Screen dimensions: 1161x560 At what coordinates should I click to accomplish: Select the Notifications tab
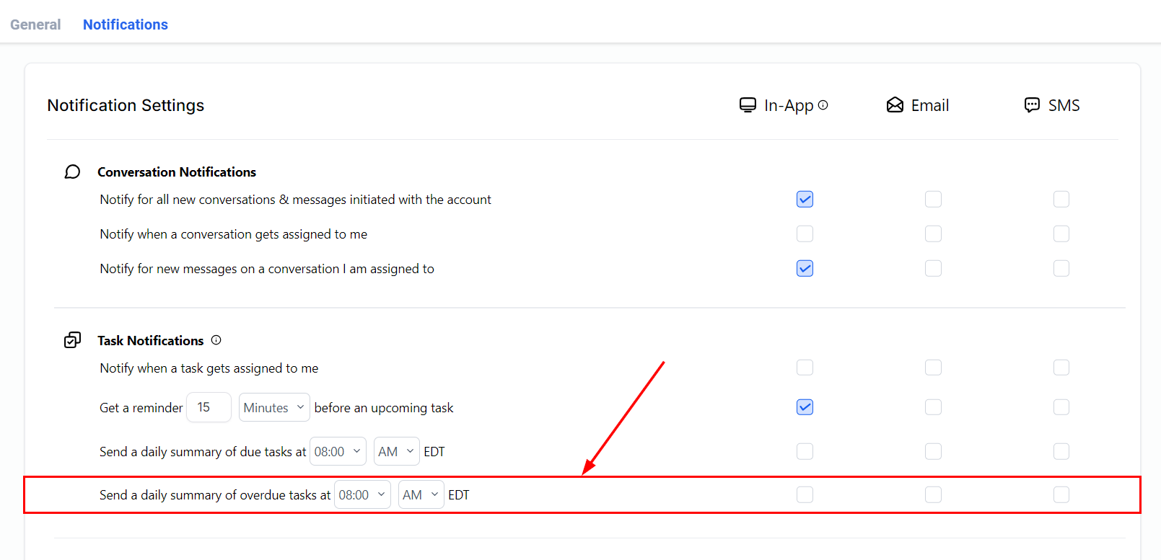125,25
